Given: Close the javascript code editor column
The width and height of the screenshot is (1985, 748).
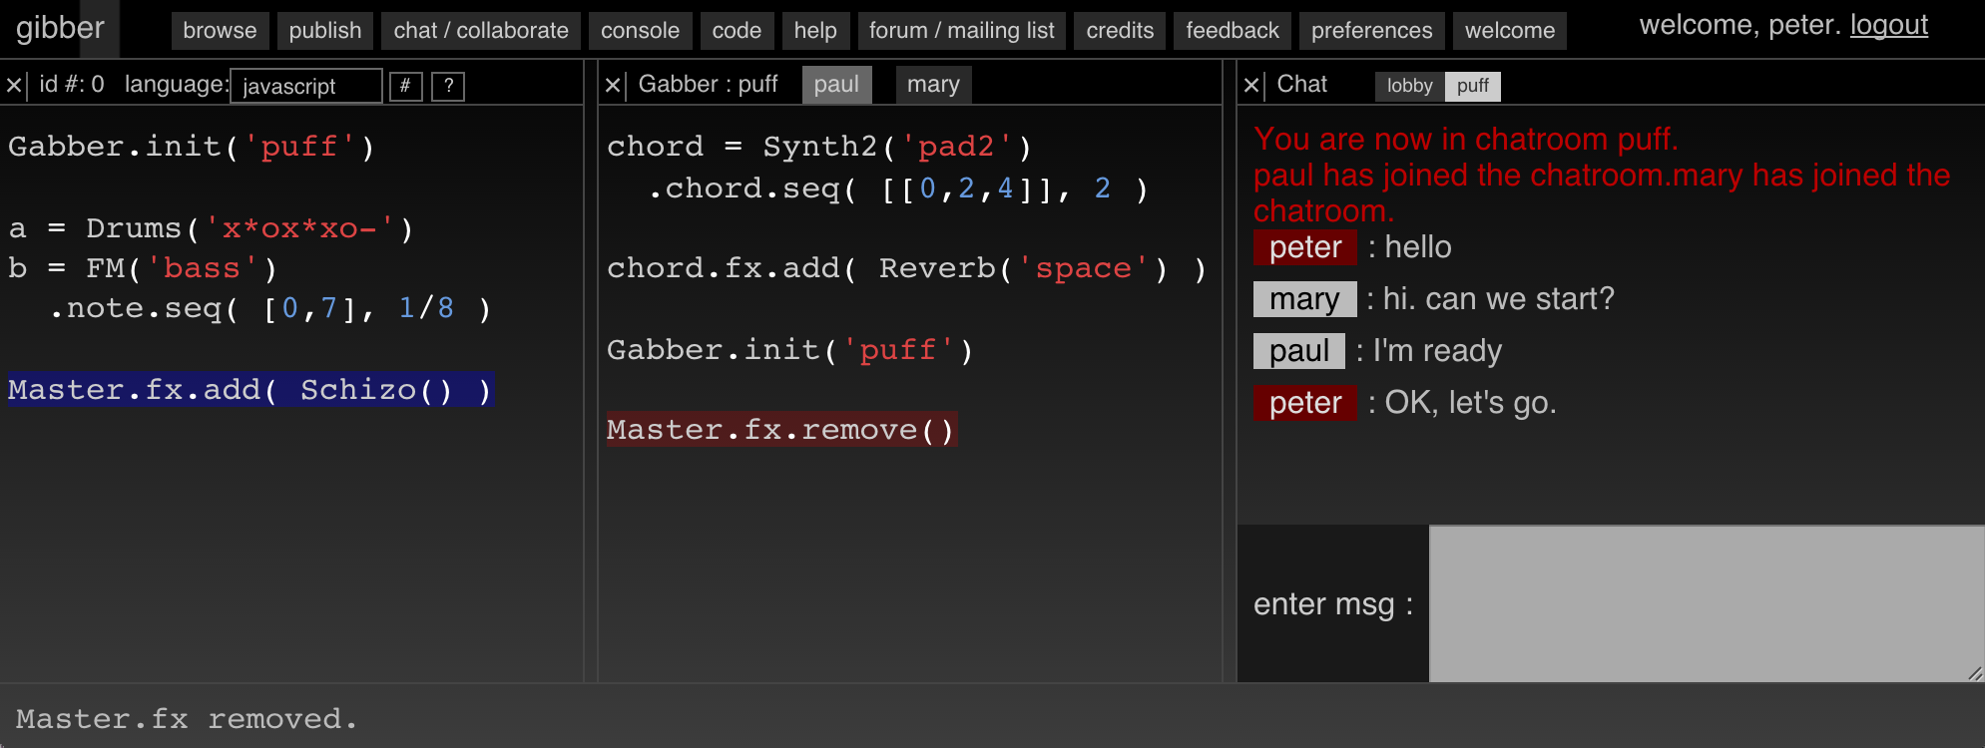Looking at the screenshot, I should pos(14,86).
